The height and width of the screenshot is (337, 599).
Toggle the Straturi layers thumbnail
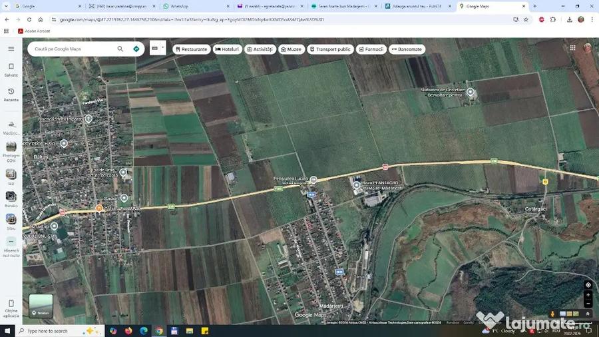(41, 306)
